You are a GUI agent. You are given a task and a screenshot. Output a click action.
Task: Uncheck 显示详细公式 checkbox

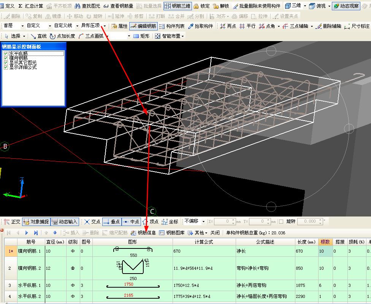pos(6,67)
